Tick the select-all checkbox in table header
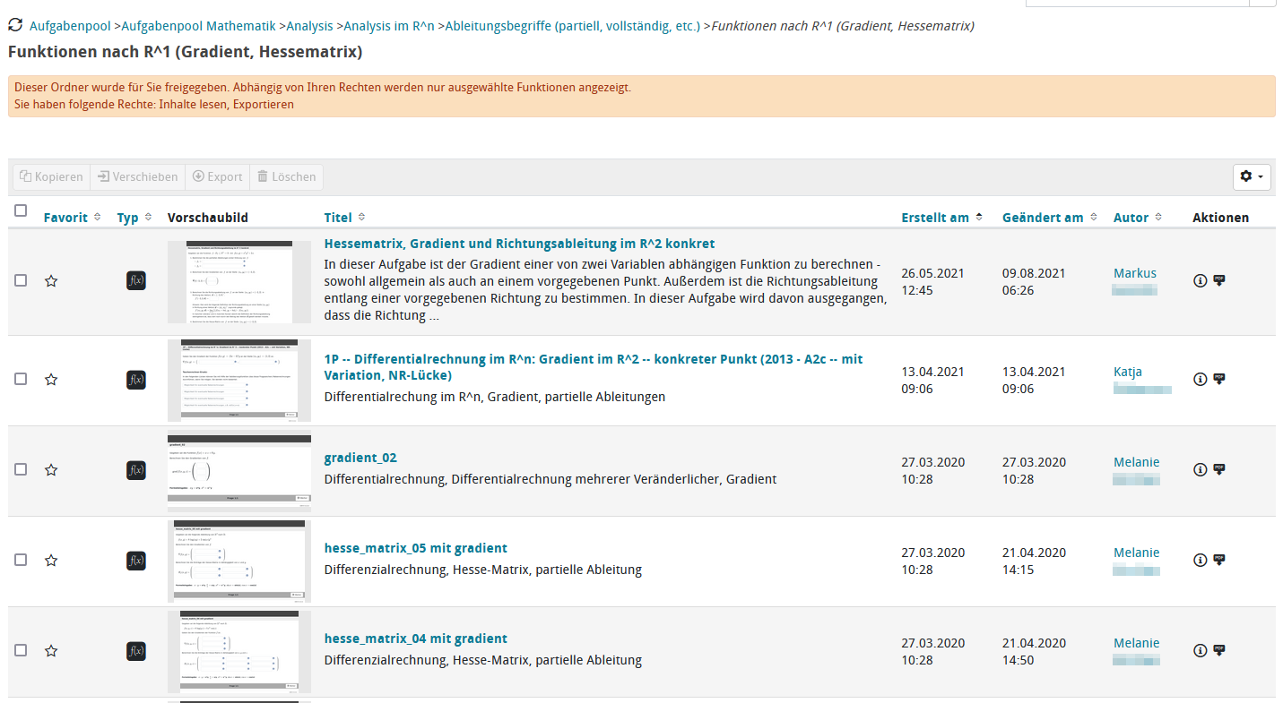This screenshot has height=703, width=1283. pos(21,210)
